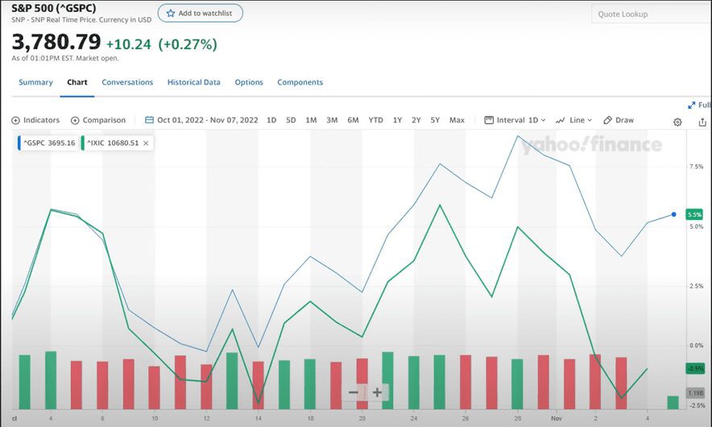The width and height of the screenshot is (712, 427).
Task: Expand the Interval 1D dropdown
Action: pyautogui.click(x=515, y=120)
